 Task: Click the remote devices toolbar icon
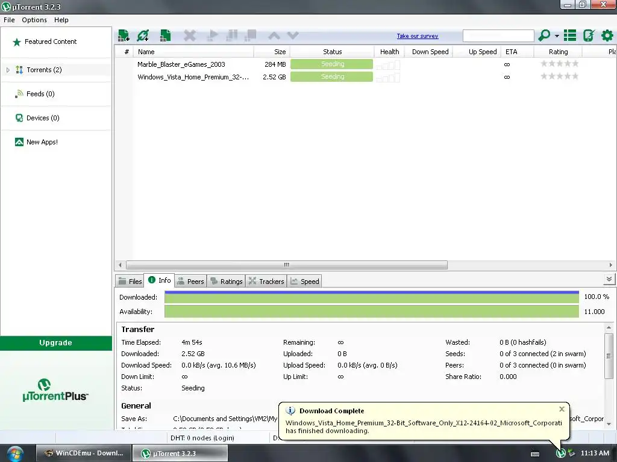pos(589,35)
